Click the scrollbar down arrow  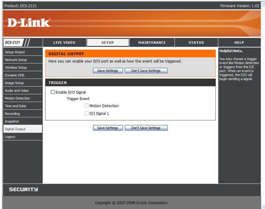tap(263, 207)
